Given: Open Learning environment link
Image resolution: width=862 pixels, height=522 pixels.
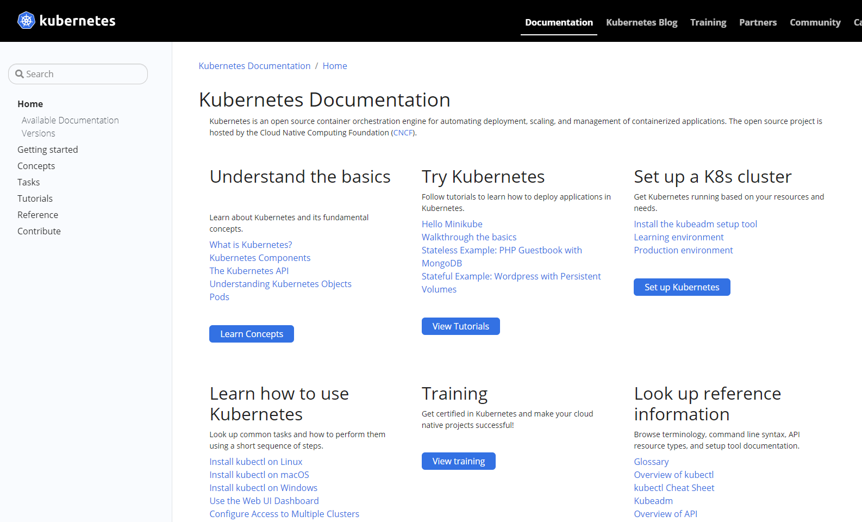Looking at the screenshot, I should [678, 237].
